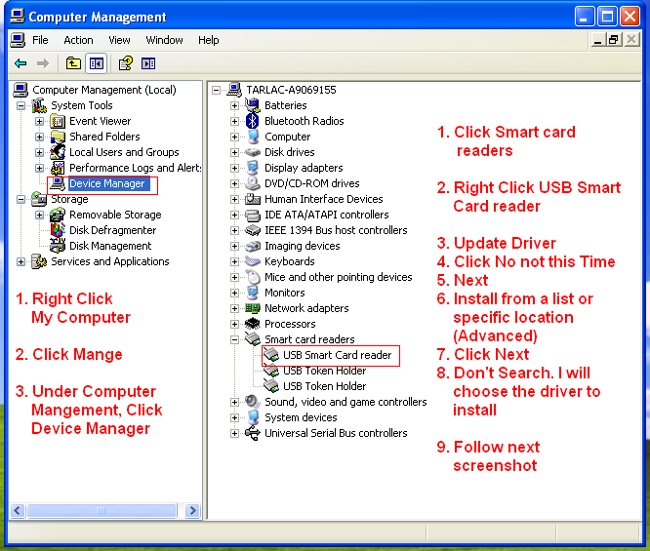This screenshot has width=650, height=551.
Task: Collapse the Storage node
Action: pos(20,199)
